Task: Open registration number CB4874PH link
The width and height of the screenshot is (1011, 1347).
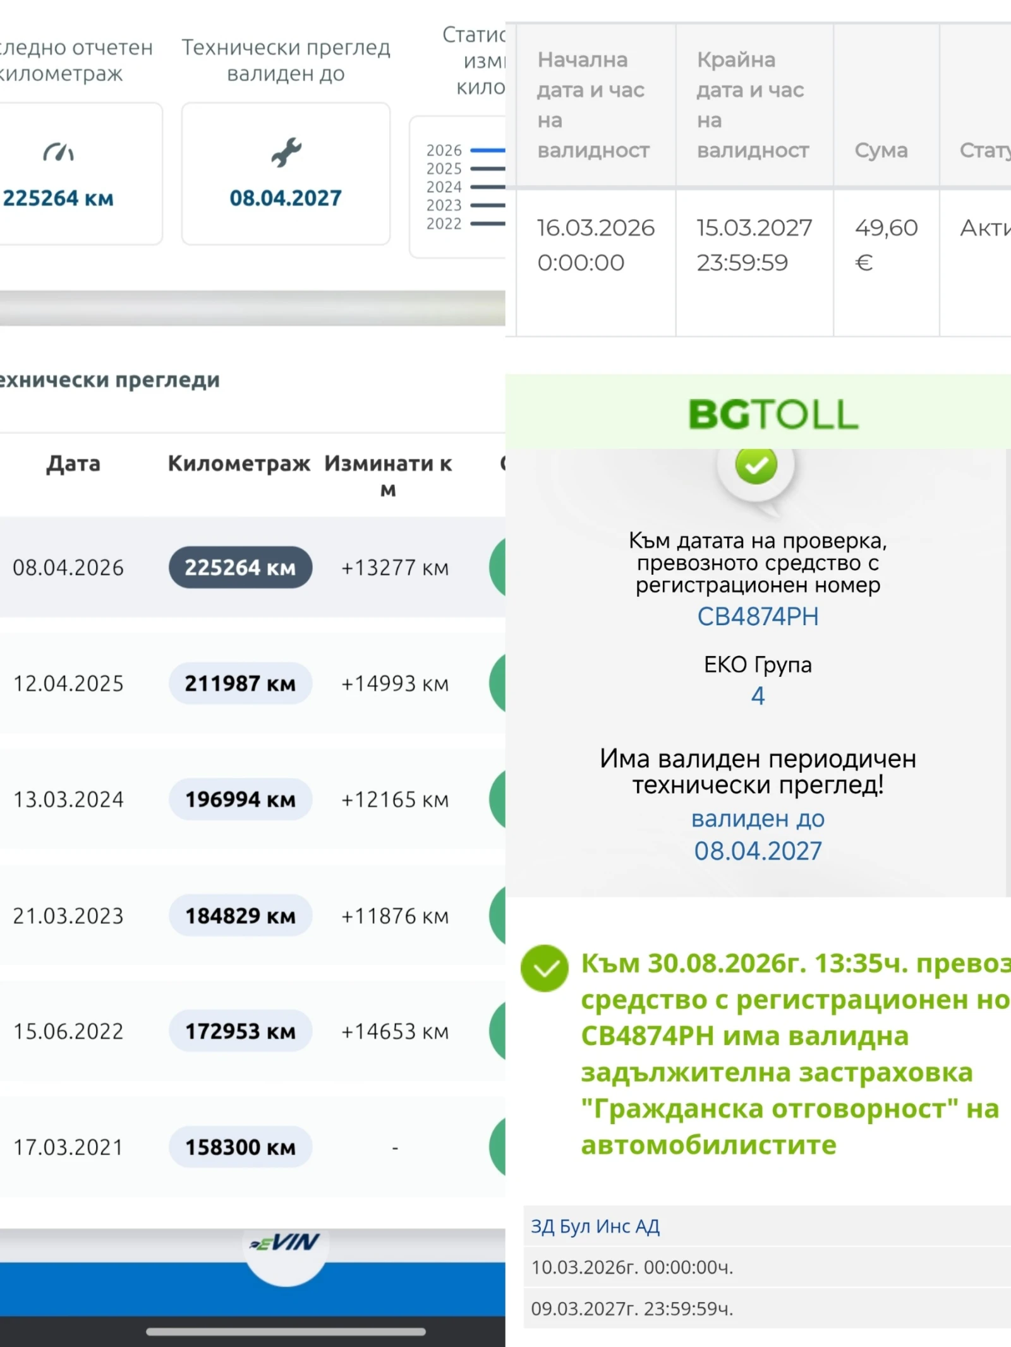Action: 758,616
